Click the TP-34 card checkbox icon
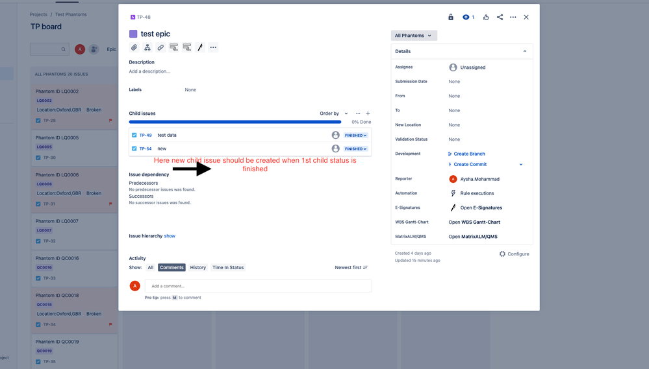Screen dimensions: 649x369 click(38, 325)
